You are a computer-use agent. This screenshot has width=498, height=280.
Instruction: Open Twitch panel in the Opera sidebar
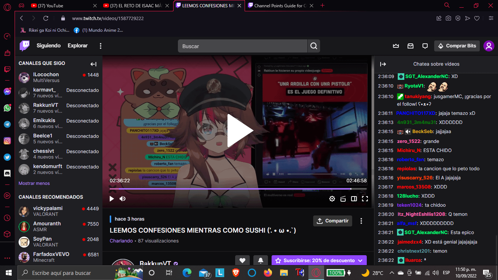coord(7,69)
